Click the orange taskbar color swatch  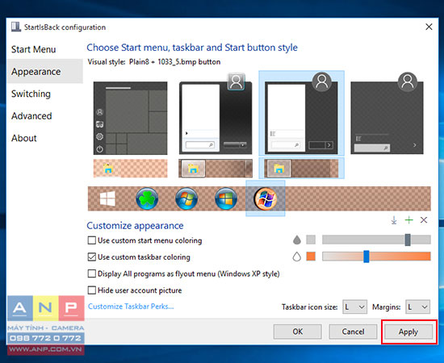pos(311,257)
